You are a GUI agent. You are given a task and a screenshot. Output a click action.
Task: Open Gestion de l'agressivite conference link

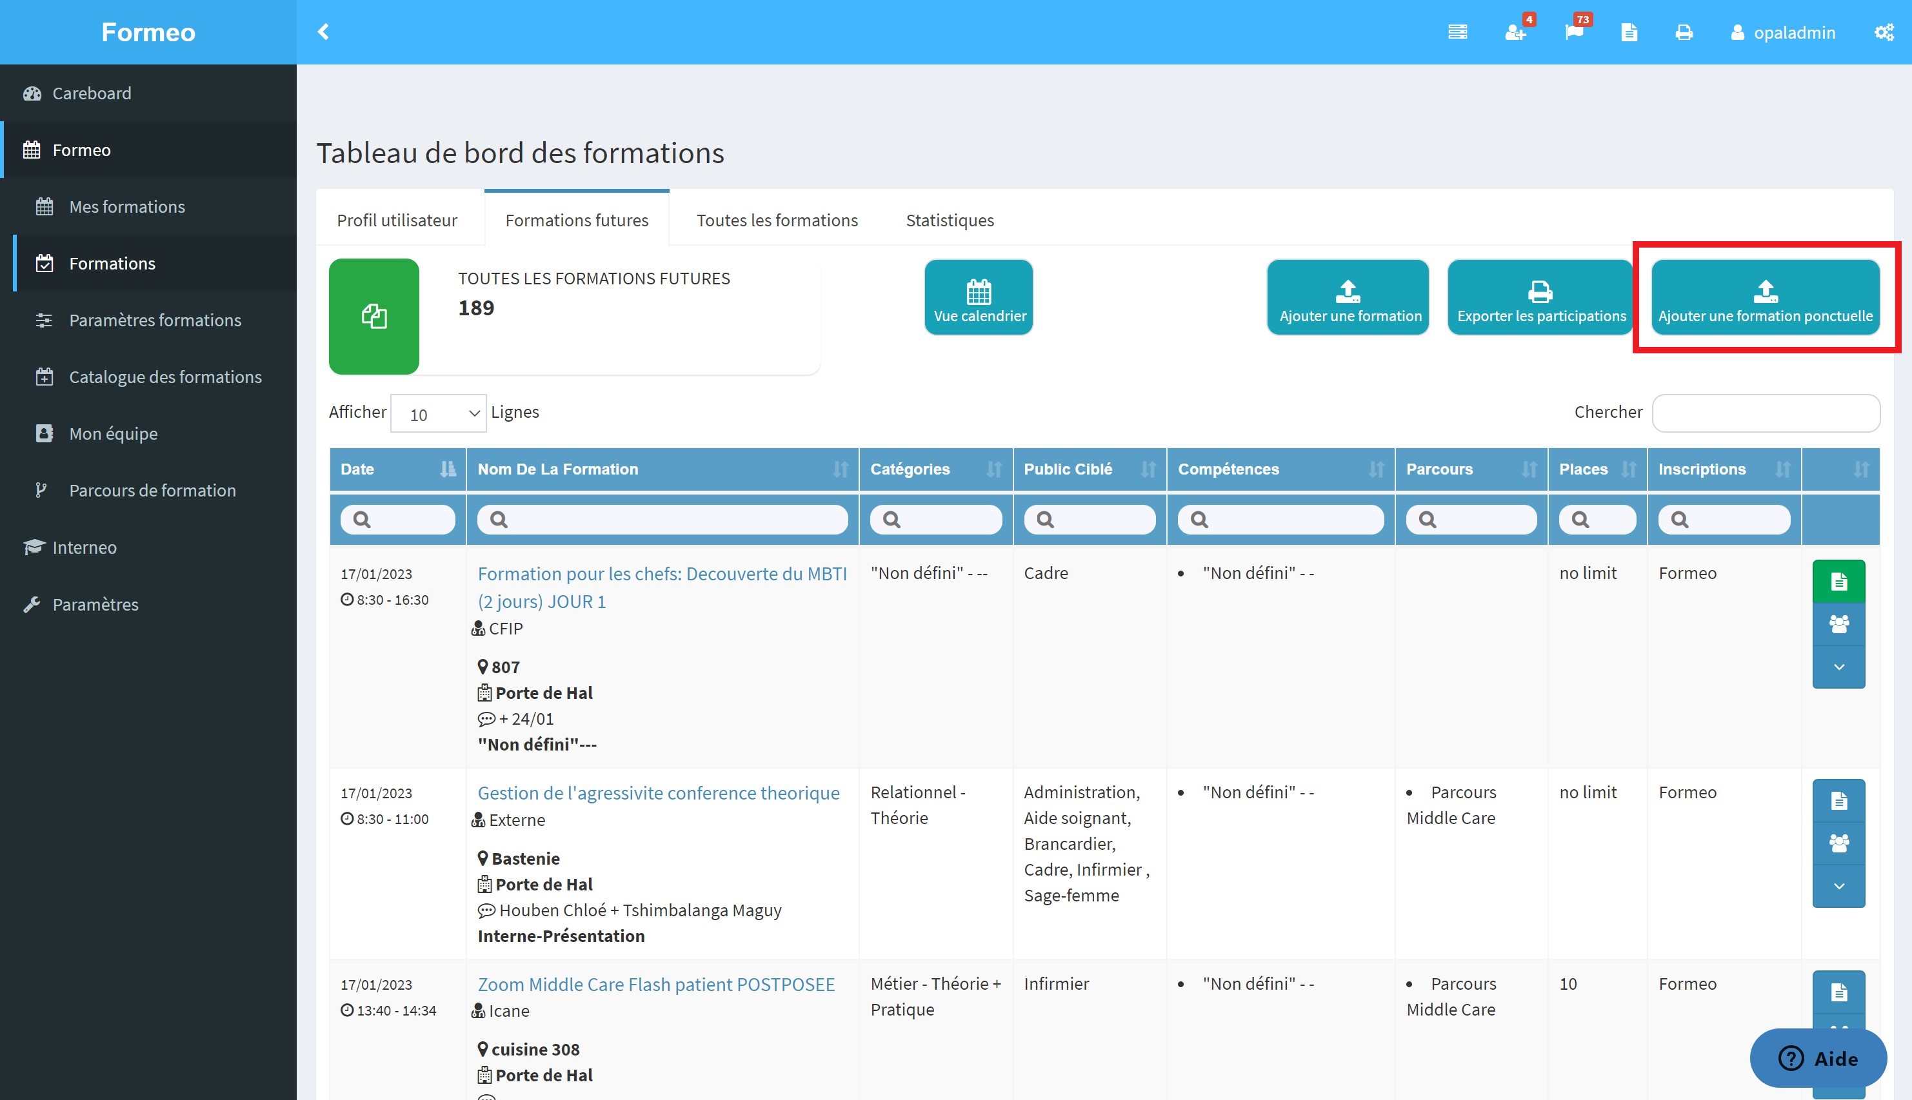(x=658, y=792)
